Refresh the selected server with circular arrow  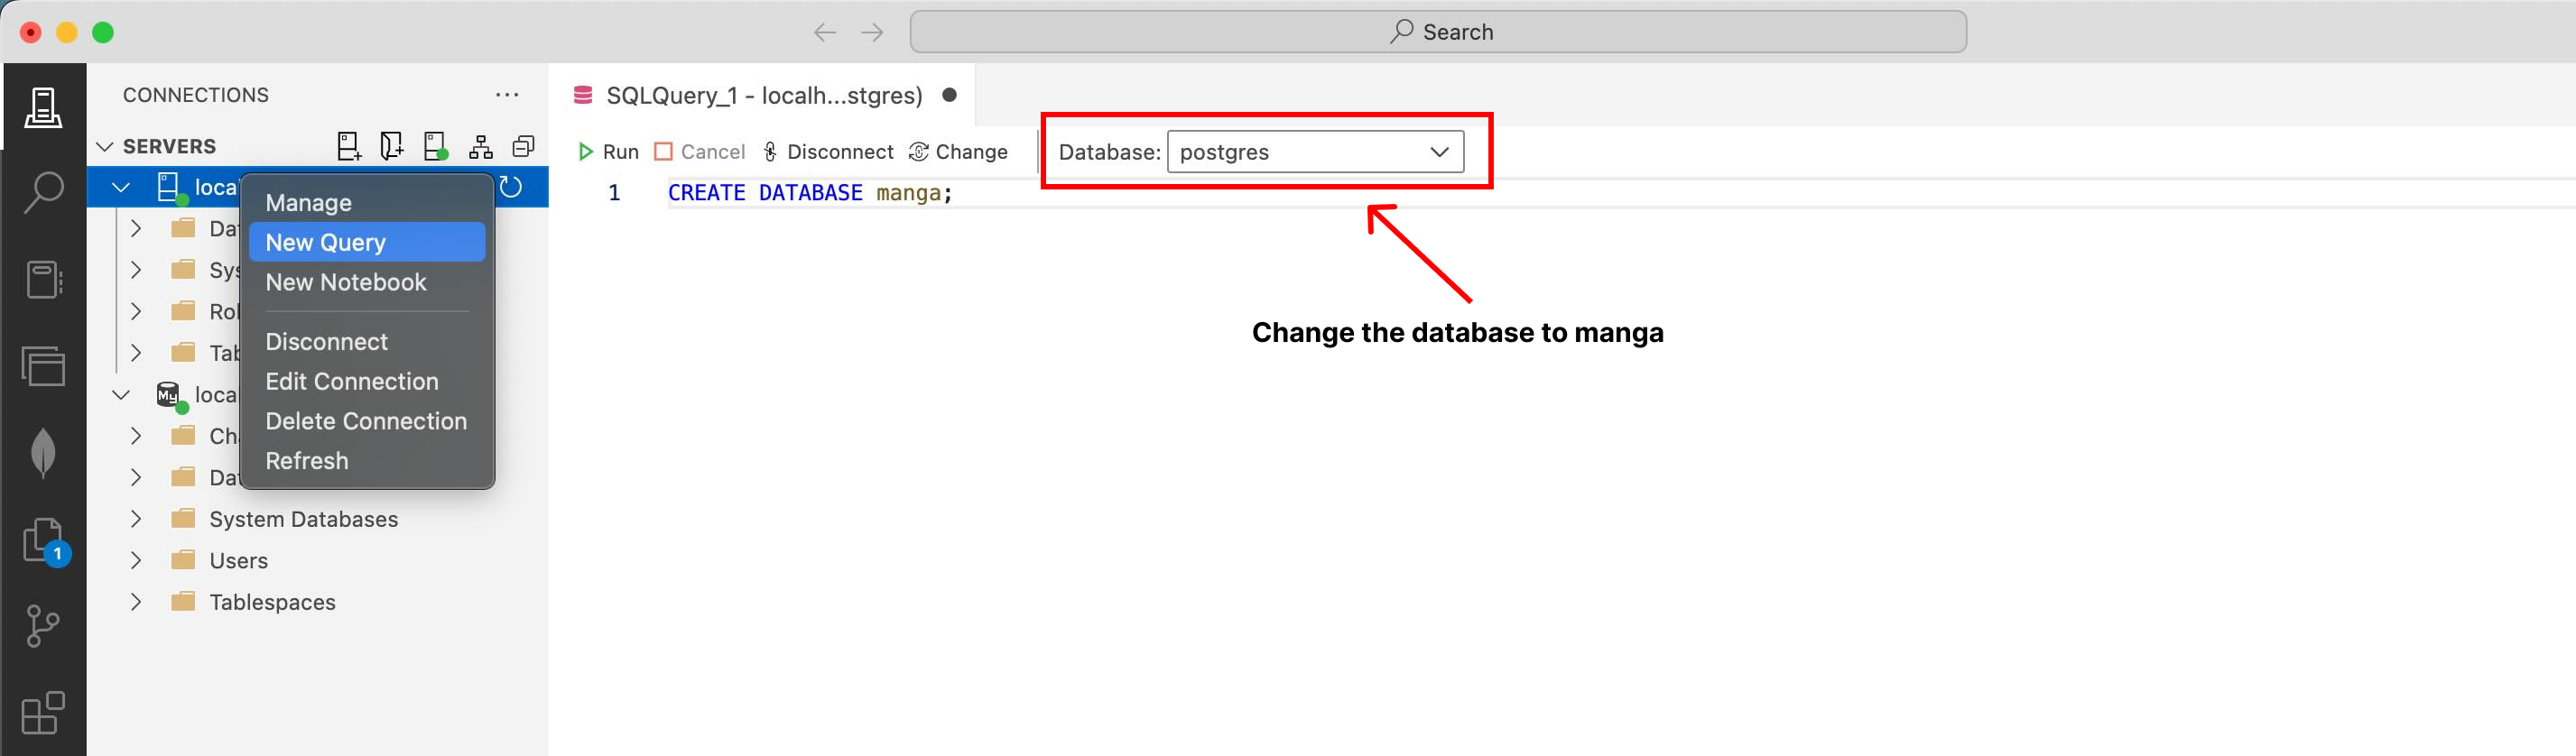(511, 187)
